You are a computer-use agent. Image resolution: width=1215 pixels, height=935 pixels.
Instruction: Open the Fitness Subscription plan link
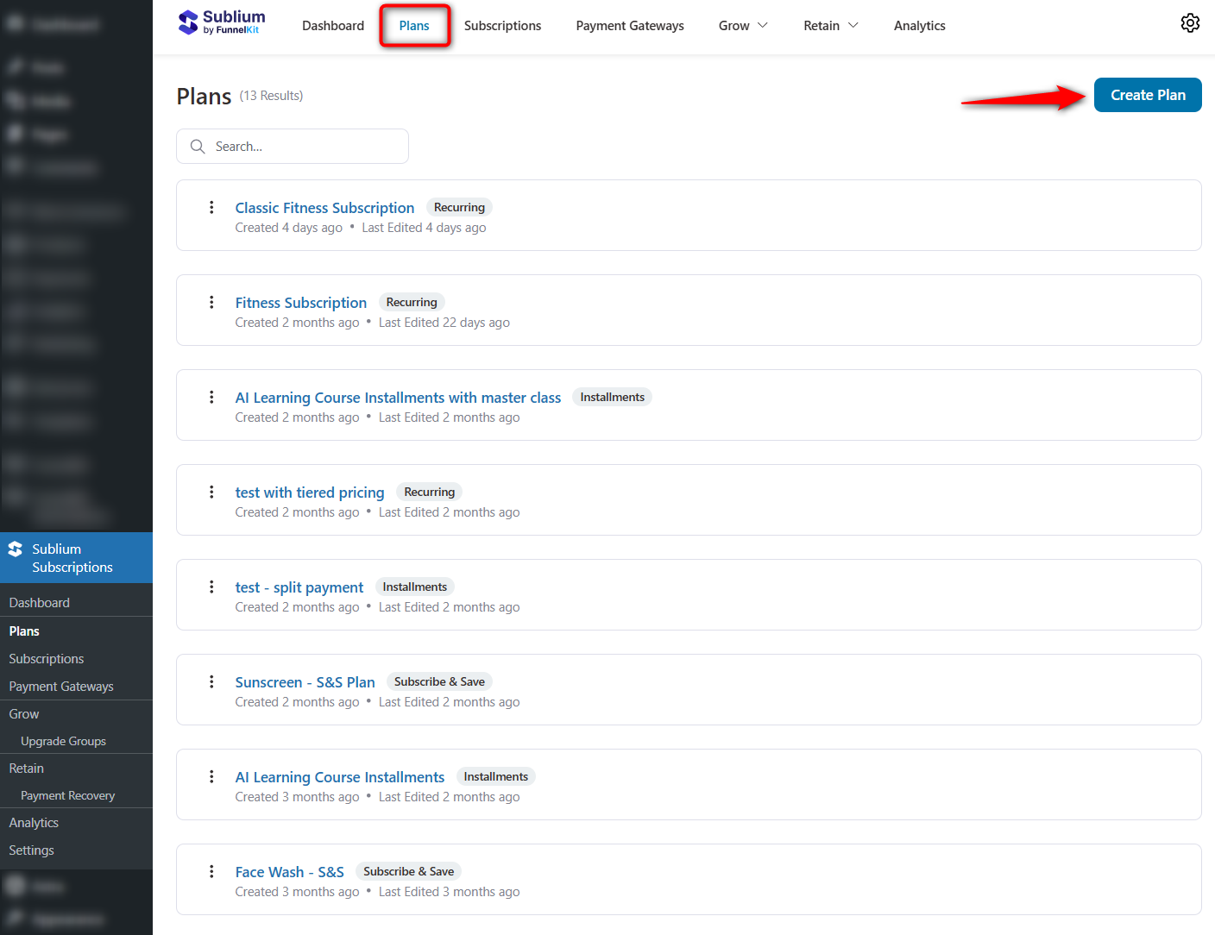coord(300,302)
